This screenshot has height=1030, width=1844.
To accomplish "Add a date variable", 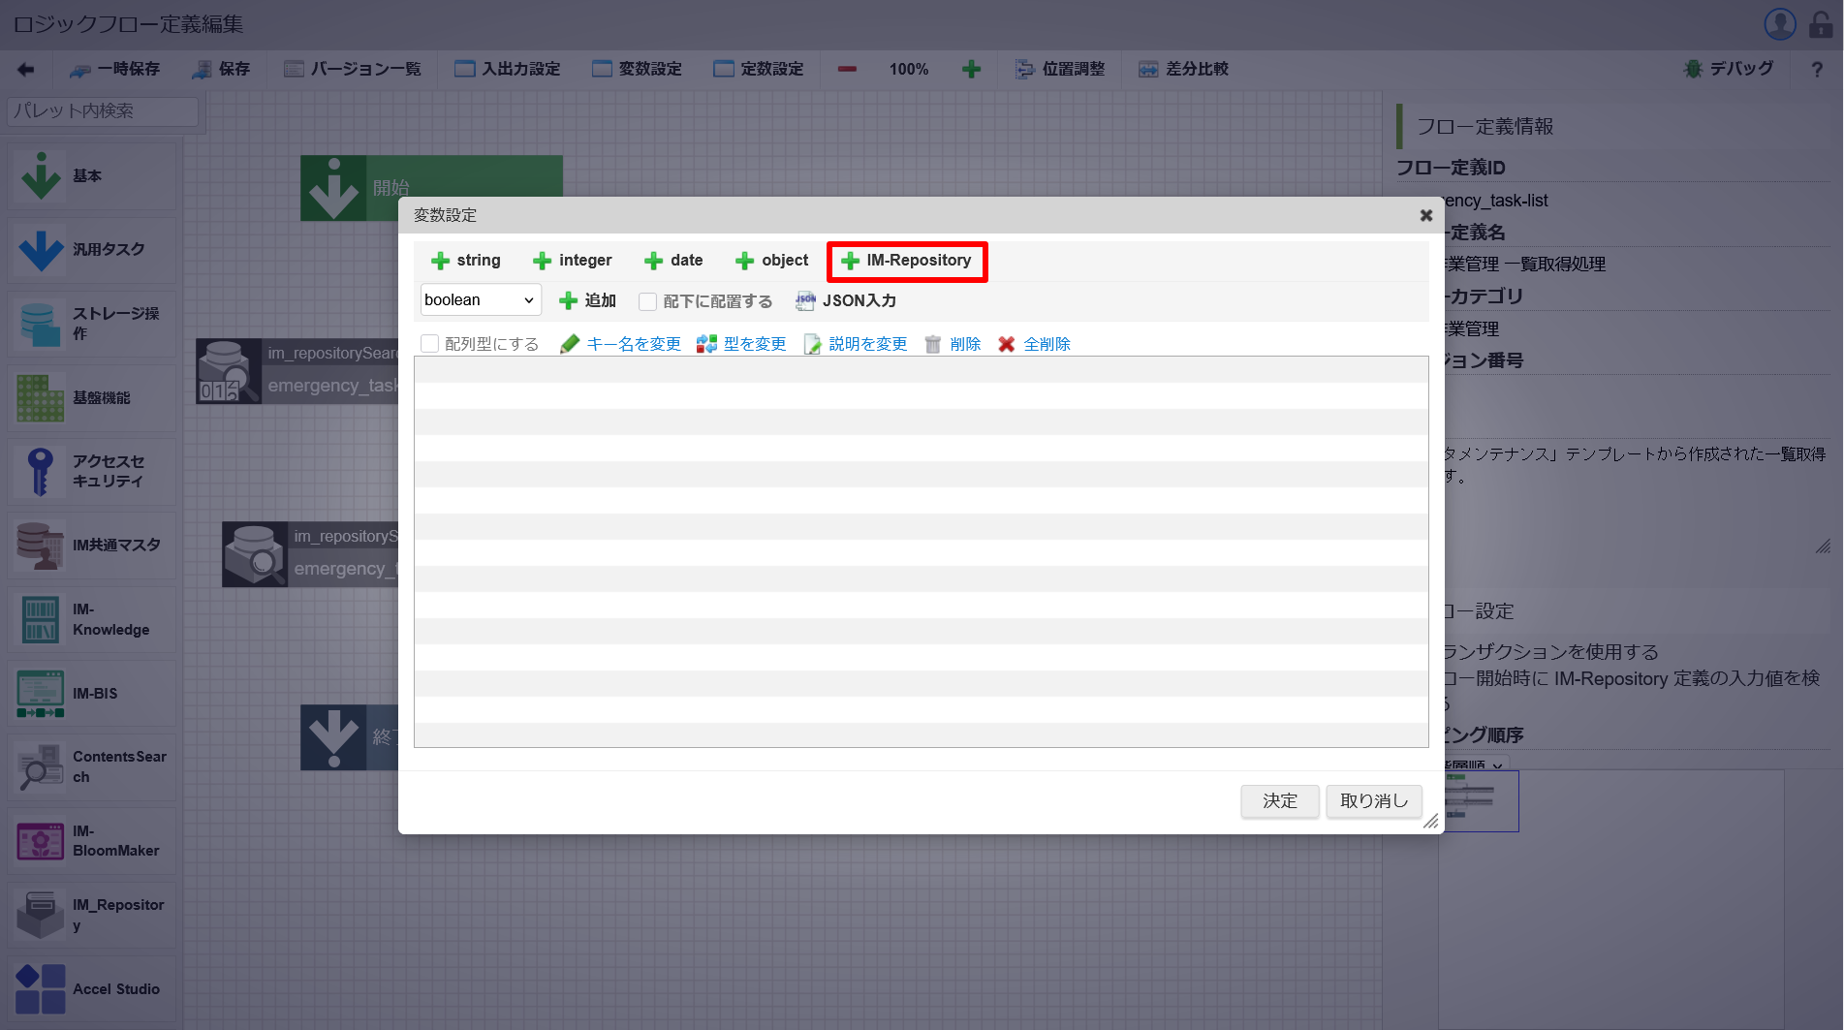I will pos(673,261).
